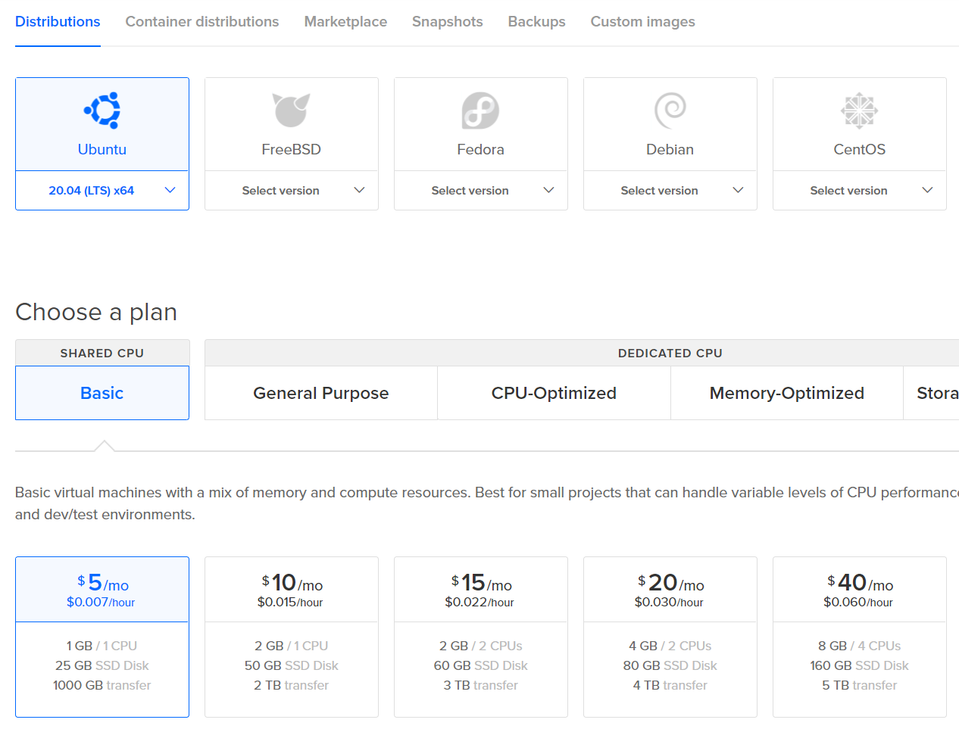This screenshot has height=729, width=959.
Task: Select the CPU-Optimized plan type
Action: 554,393
